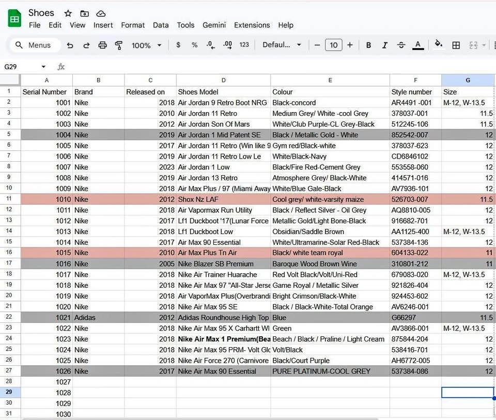The image size is (496, 420).
Task: Click the fx formula icon
Action: click(61, 67)
